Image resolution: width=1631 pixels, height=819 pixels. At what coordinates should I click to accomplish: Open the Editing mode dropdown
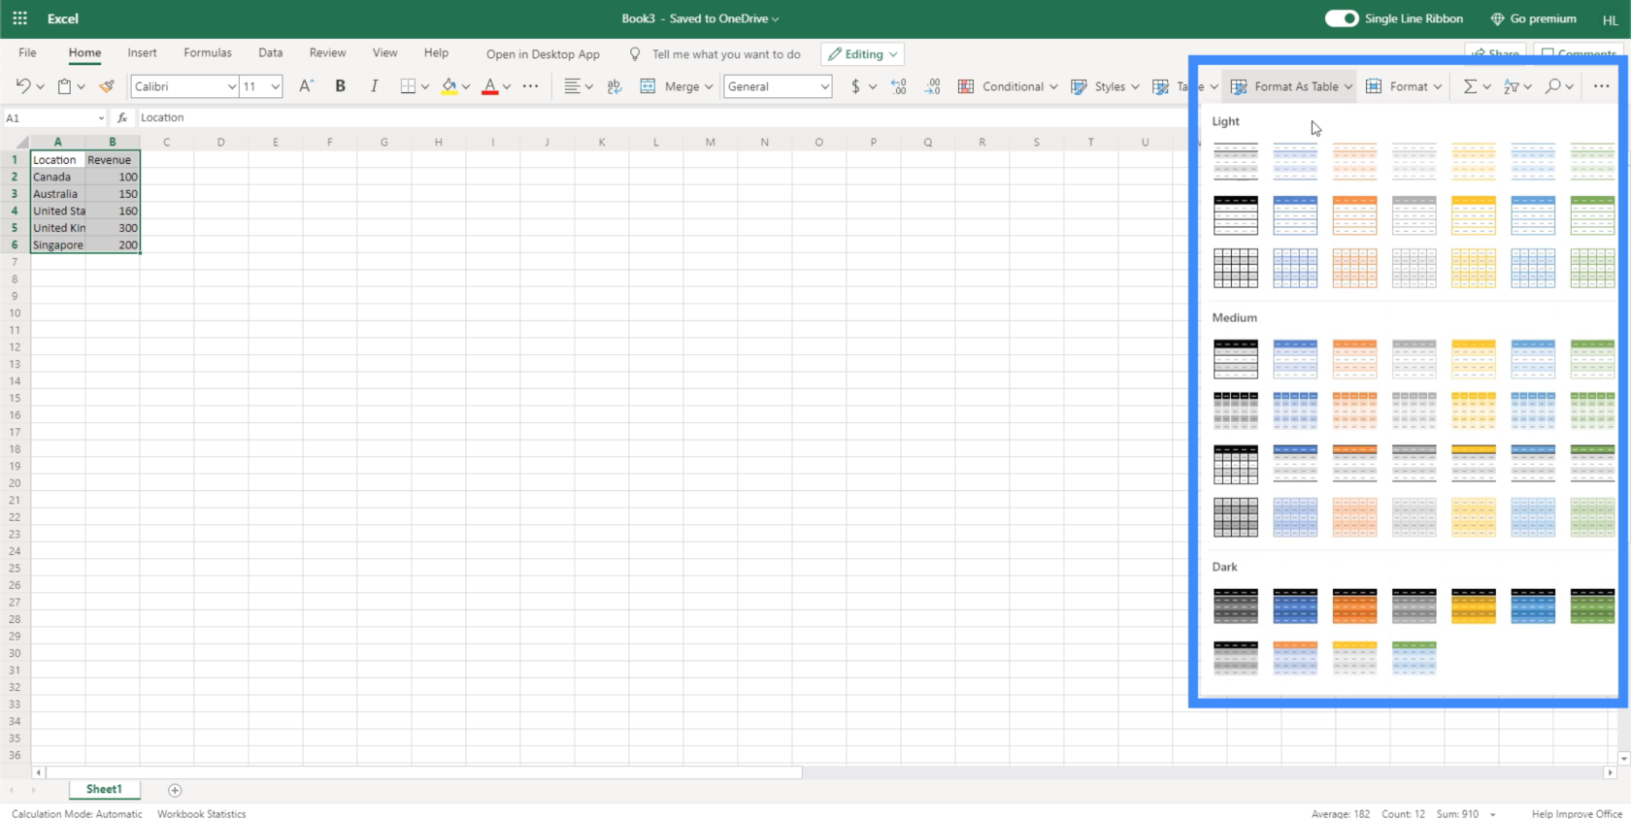862,54
